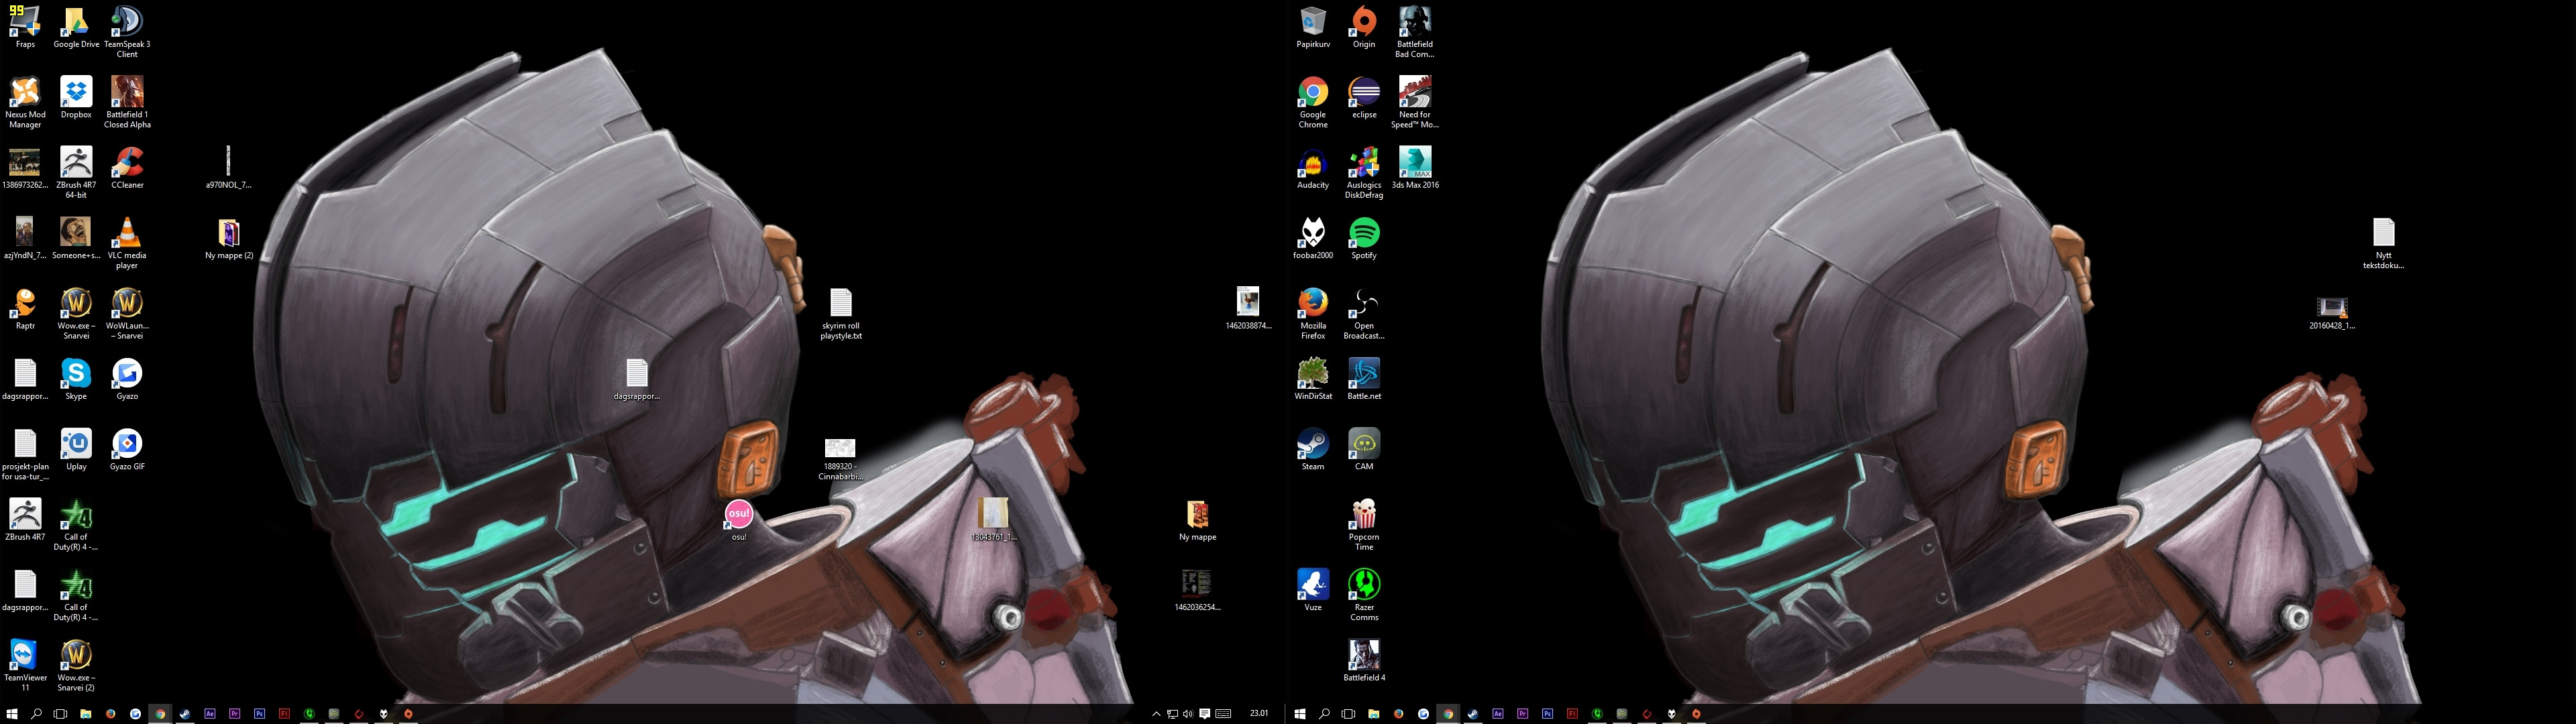Select the Razer Comms desktop shortcut
This screenshot has width=2576, height=724.
tap(1364, 595)
